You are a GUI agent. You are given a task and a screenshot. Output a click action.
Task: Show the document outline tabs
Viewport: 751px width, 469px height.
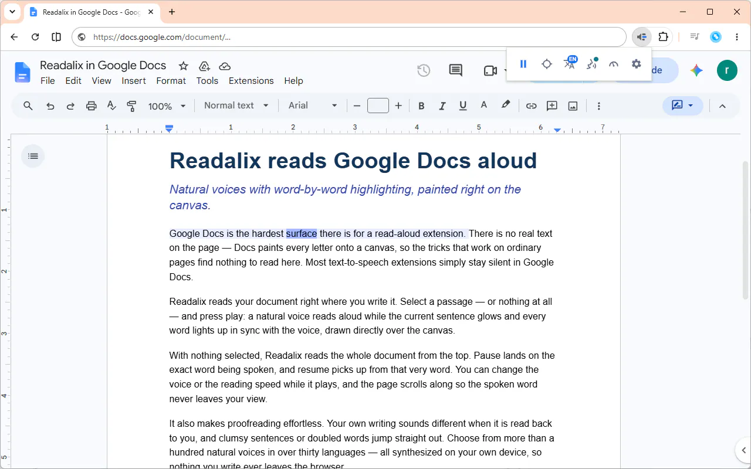33,156
